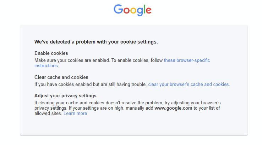262x145 pixels.
Task: Open the Learn more link
Action: 75,114
